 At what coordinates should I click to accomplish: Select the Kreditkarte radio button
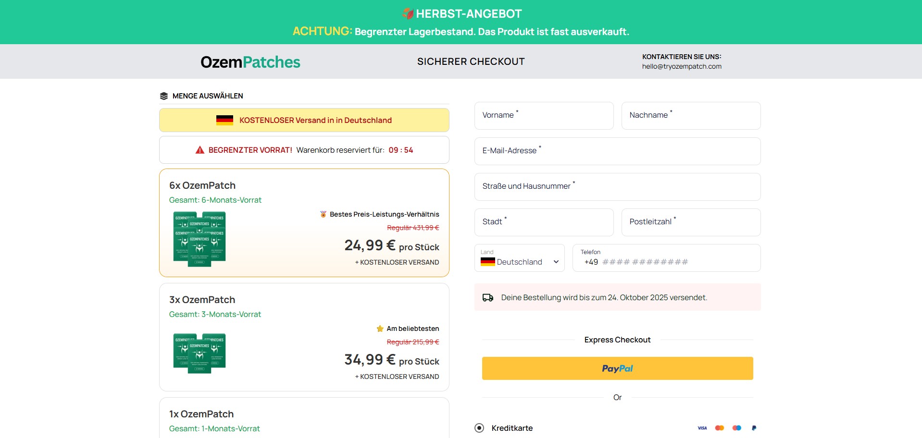coord(479,428)
